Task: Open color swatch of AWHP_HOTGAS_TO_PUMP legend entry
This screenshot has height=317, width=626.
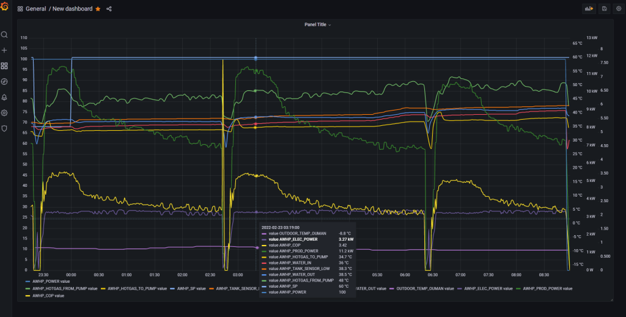Action: tap(103, 289)
